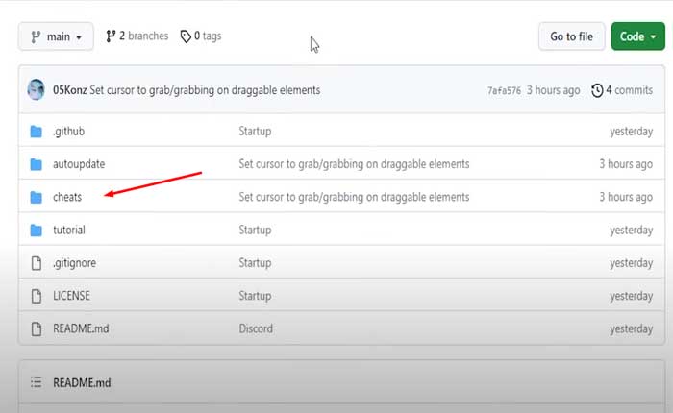673x413 pixels.
Task: Open commit hash 7afa576
Action: point(506,90)
